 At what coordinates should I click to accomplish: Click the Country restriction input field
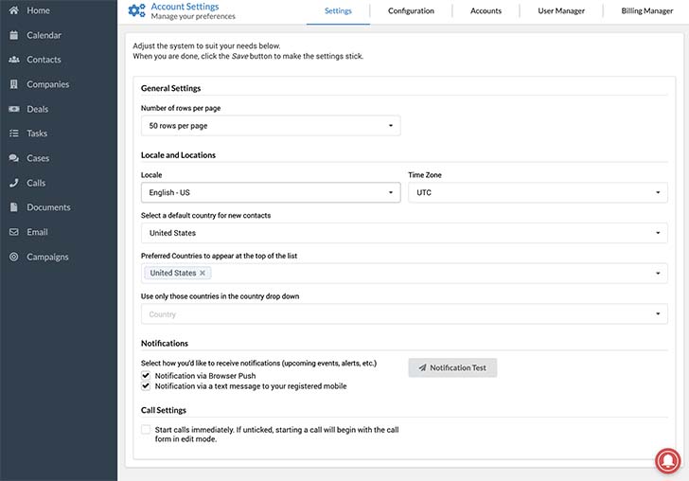(x=404, y=314)
